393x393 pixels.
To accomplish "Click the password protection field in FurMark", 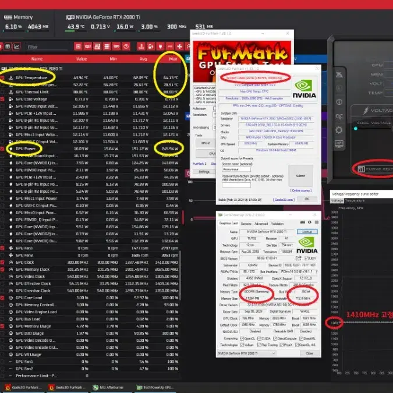I will tap(236, 185).
